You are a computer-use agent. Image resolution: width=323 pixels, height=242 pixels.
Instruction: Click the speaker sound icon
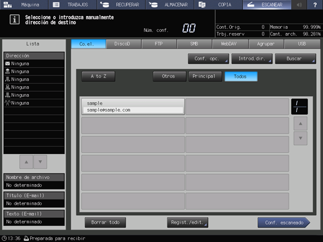coord(299,4)
